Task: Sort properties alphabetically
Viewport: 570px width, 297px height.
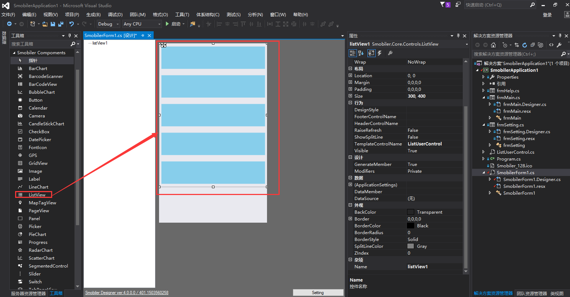Action: point(361,53)
